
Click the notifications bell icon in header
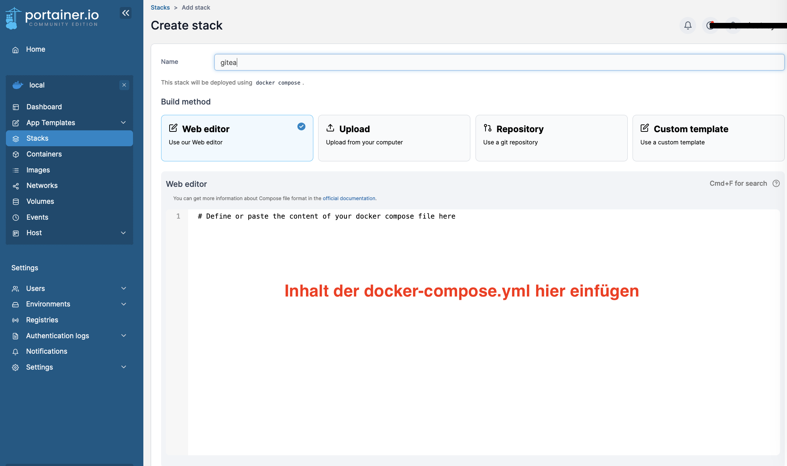coord(688,25)
